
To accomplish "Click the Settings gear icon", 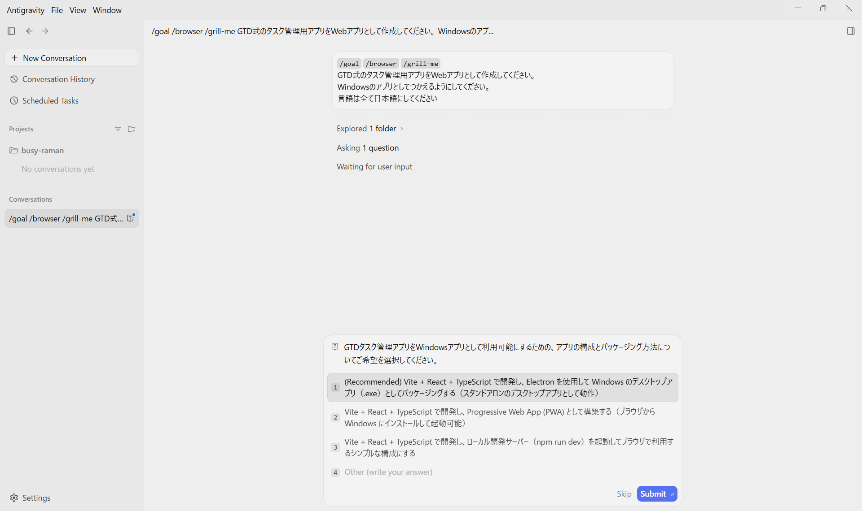I will [x=14, y=498].
